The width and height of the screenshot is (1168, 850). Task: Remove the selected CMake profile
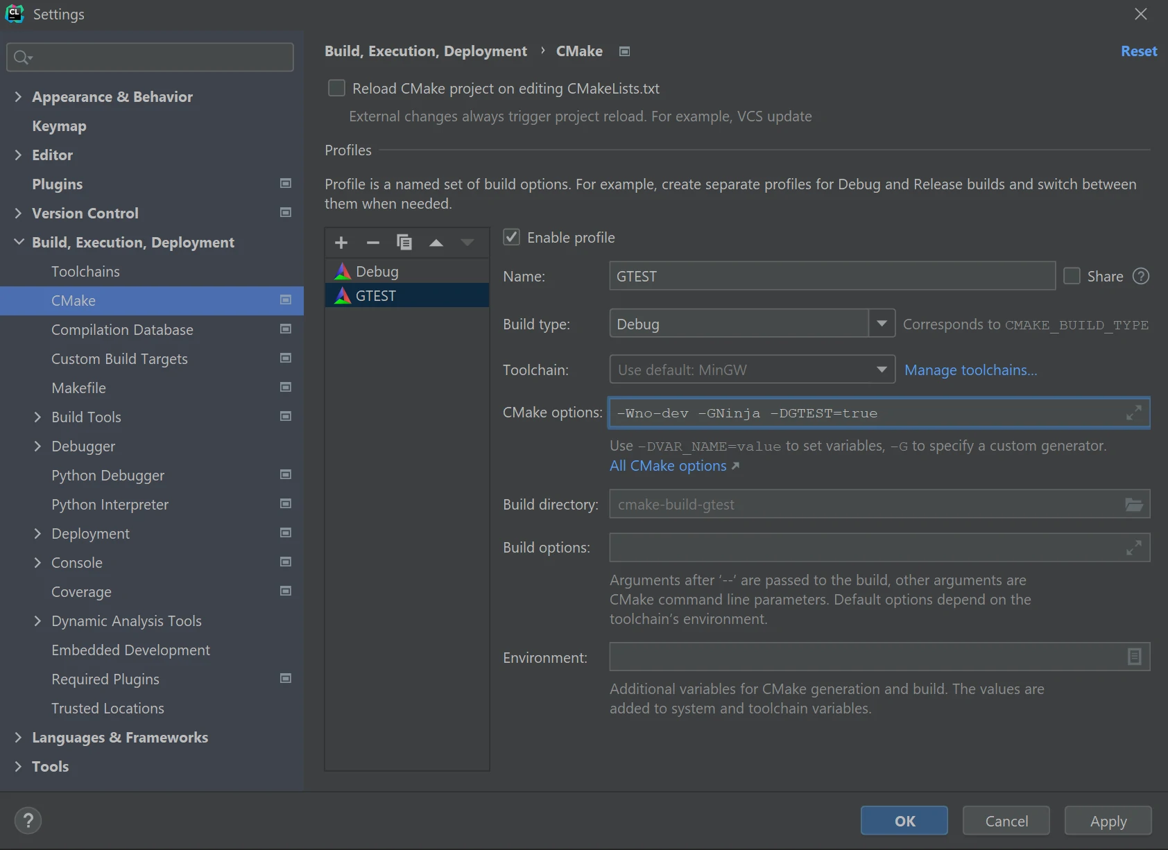pyautogui.click(x=373, y=243)
